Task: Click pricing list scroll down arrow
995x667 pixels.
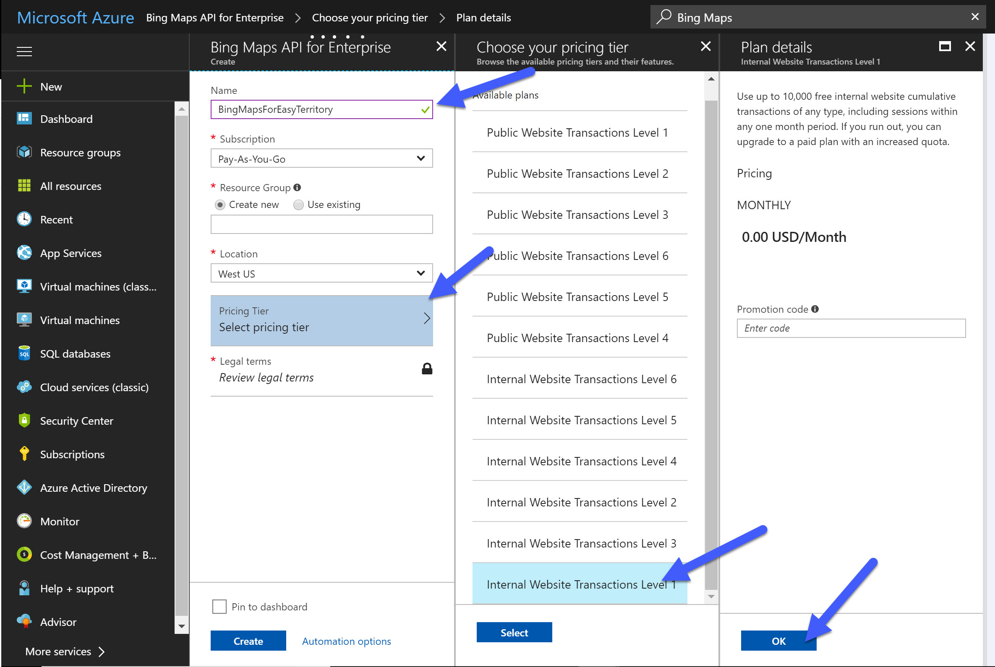Action: pyautogui.click(x=710, y=597)
